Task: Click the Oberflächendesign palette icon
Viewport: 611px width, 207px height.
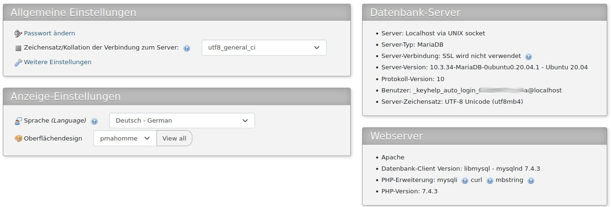Action: tap(18, 139)
